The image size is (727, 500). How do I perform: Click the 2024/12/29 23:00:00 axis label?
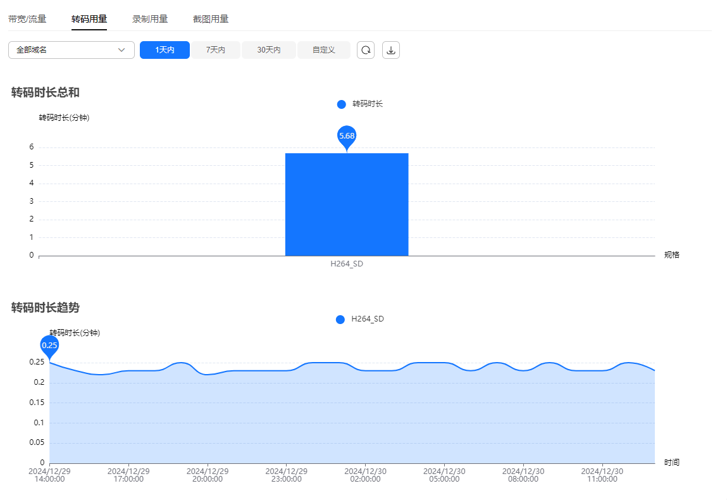tap(286, 475)
